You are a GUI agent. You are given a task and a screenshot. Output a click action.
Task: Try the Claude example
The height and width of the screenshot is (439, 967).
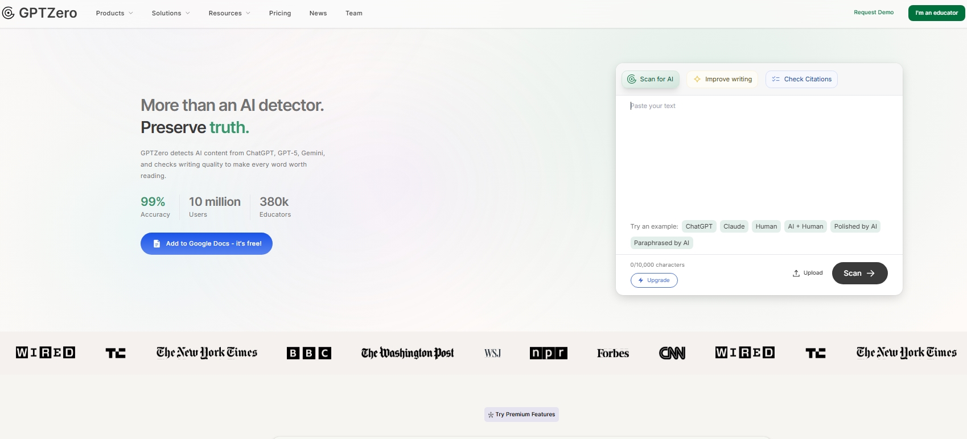[734, 226]
